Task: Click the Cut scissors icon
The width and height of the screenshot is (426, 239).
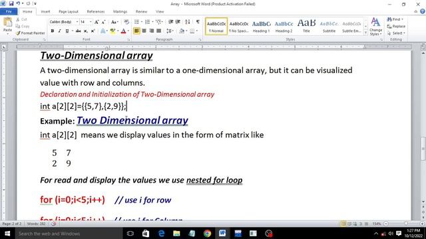Action: 18,19
